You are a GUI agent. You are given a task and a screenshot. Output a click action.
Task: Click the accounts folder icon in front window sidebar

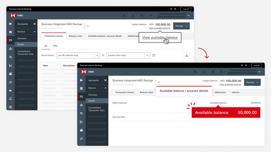point(81,80)
